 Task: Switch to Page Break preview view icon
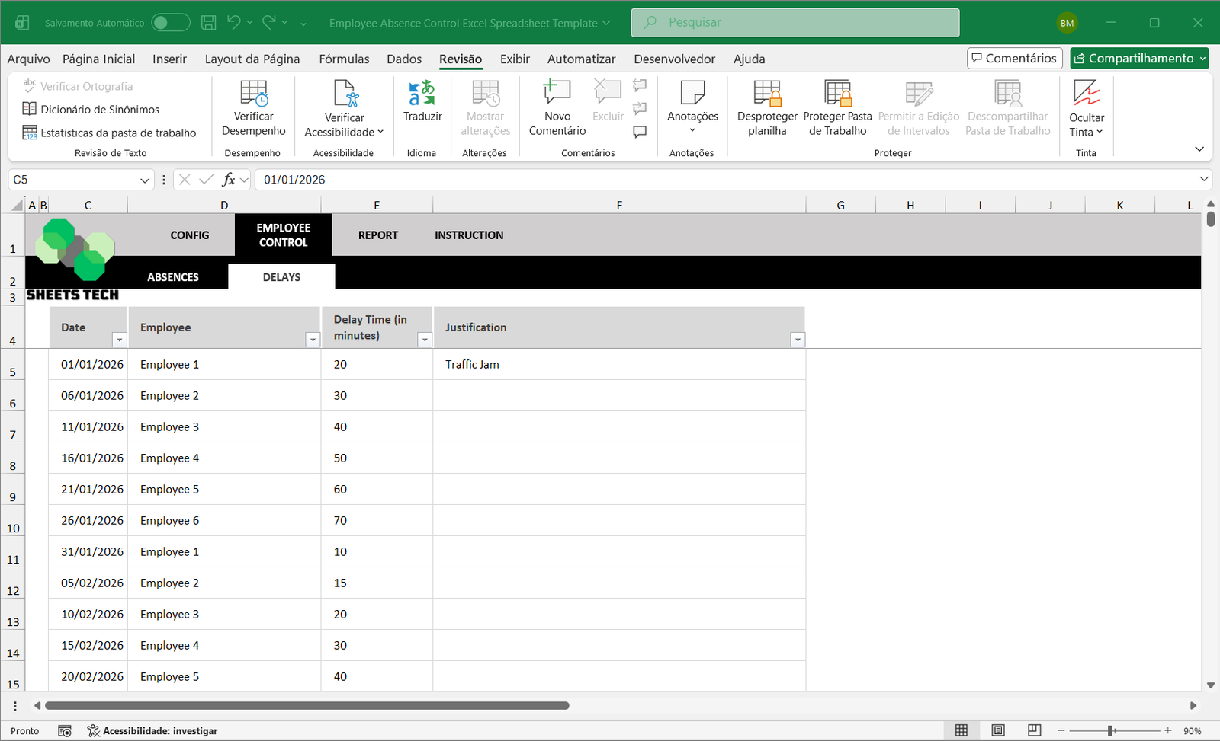[1034, 730]
